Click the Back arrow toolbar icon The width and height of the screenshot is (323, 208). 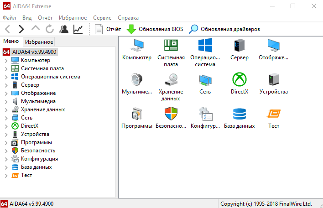point(8,29)
